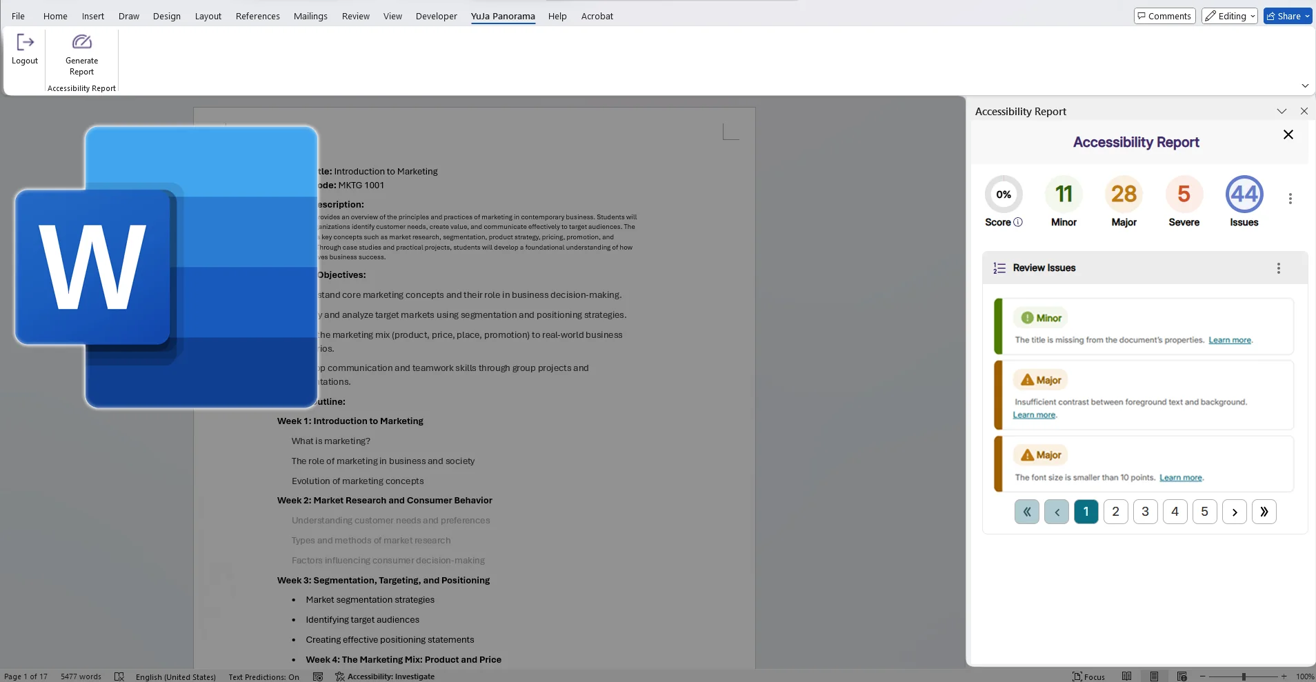This screenshot has width=1316, height=682.
Task: Click the Logout icon in ribbon
Action: [25, 43]
